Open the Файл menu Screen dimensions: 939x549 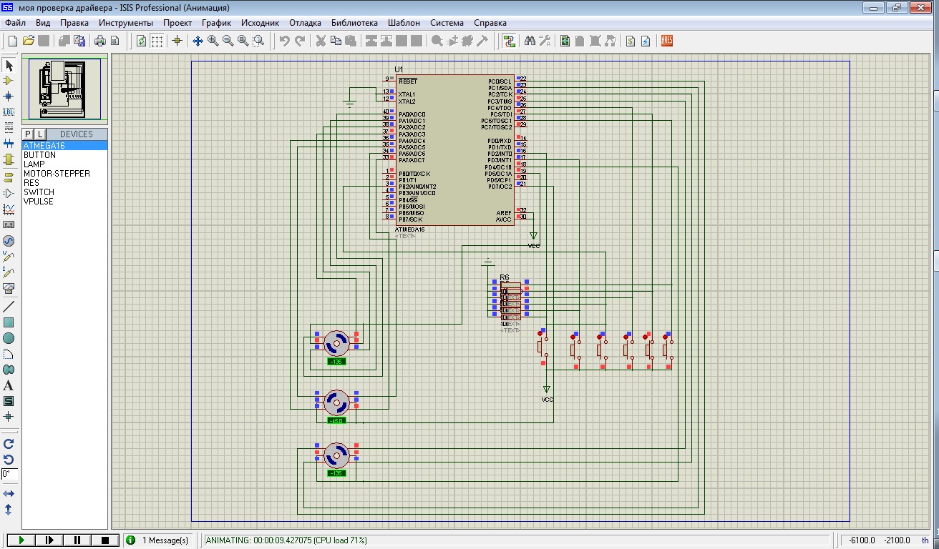tap(15, 23)
